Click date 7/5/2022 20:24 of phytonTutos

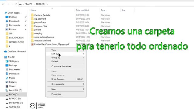click(82, 22)
